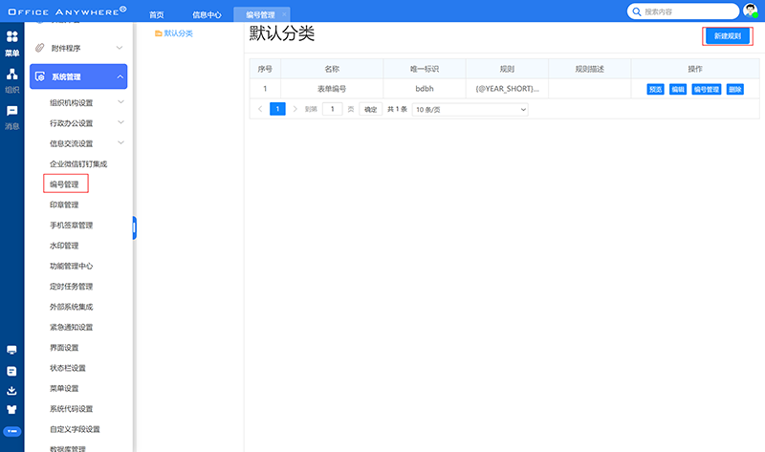
Task: Expand 组织机构设置 submenu arrow
Action: (x=121, y=102)
